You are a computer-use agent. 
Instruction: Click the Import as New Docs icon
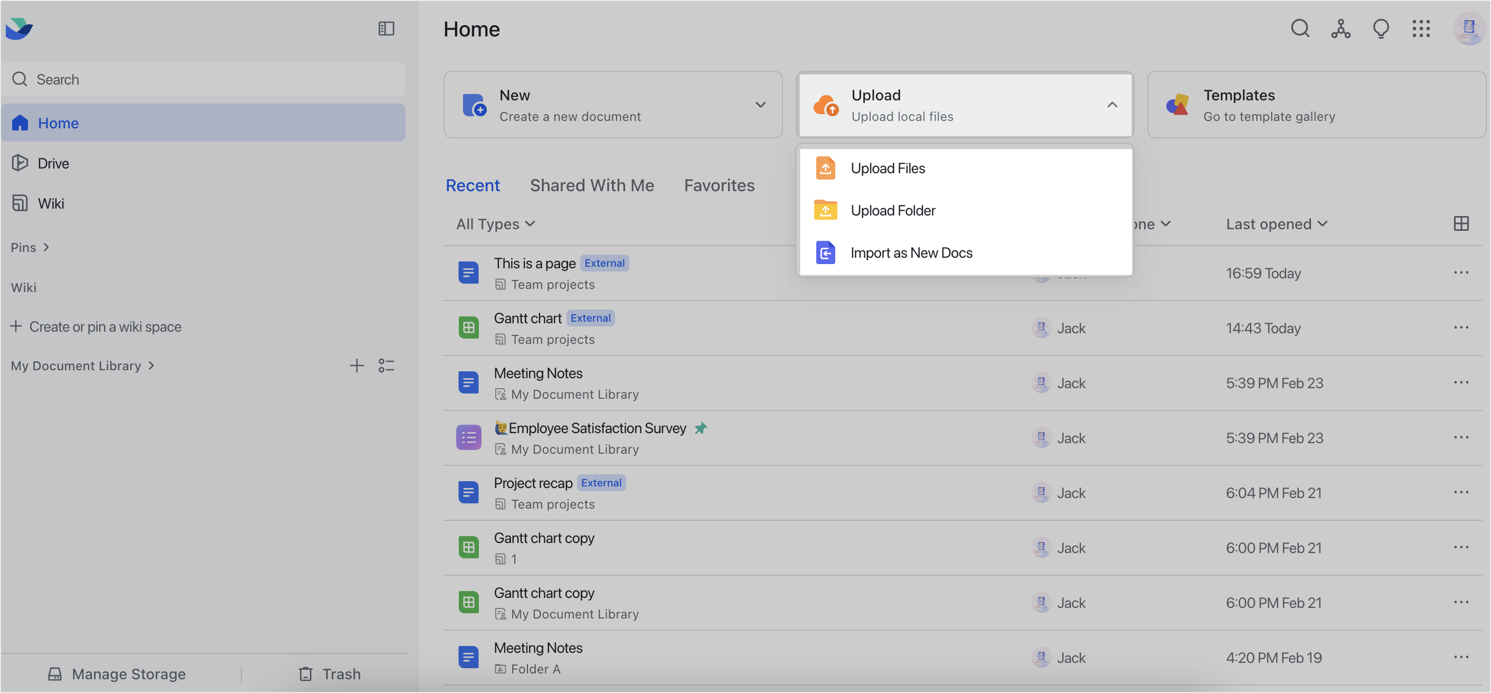(x=825, y=252)
